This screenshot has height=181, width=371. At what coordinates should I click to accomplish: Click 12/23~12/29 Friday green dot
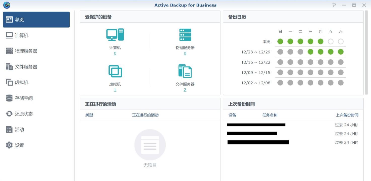(330, 52)
